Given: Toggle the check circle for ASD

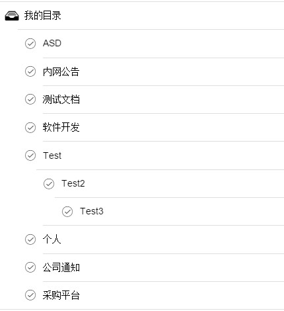Looking at the screenshot, I should pyautogui.click(x=30, y=44).
